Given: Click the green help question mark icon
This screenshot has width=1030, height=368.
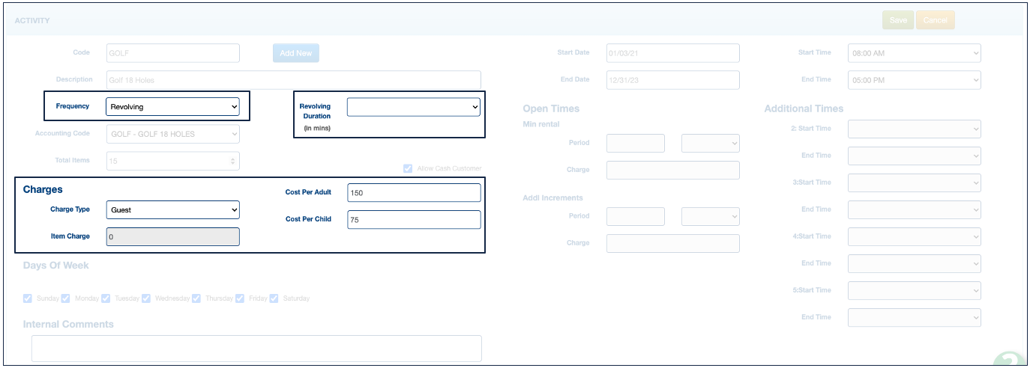Looking at the screenshot, I should click(x=1011, y=361).
